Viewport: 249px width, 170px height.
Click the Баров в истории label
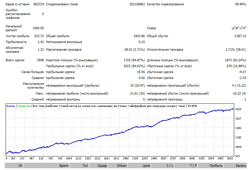point(18,4)
